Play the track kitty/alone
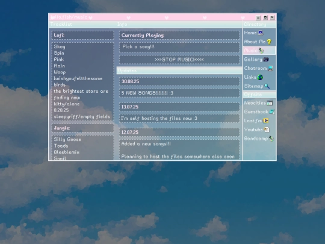 (67, 104)
